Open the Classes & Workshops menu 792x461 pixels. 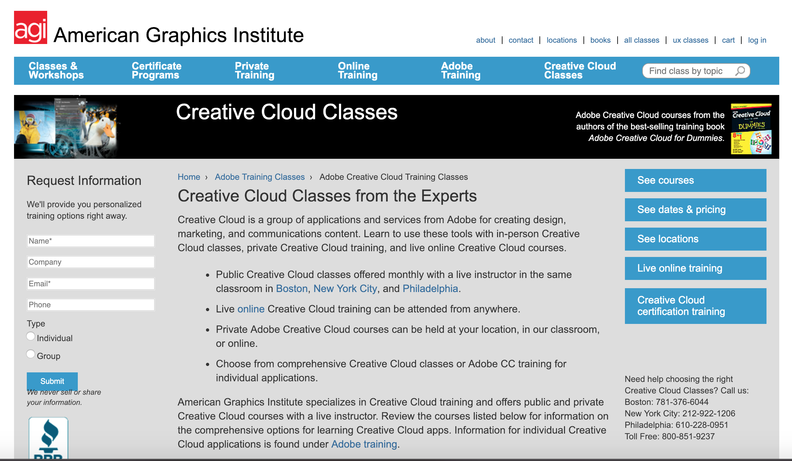pyautogui.click(x=56, y=70)
